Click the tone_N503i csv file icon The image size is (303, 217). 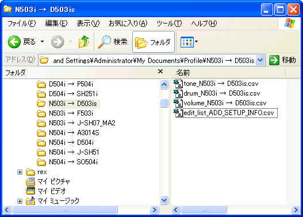pos(178,84)
